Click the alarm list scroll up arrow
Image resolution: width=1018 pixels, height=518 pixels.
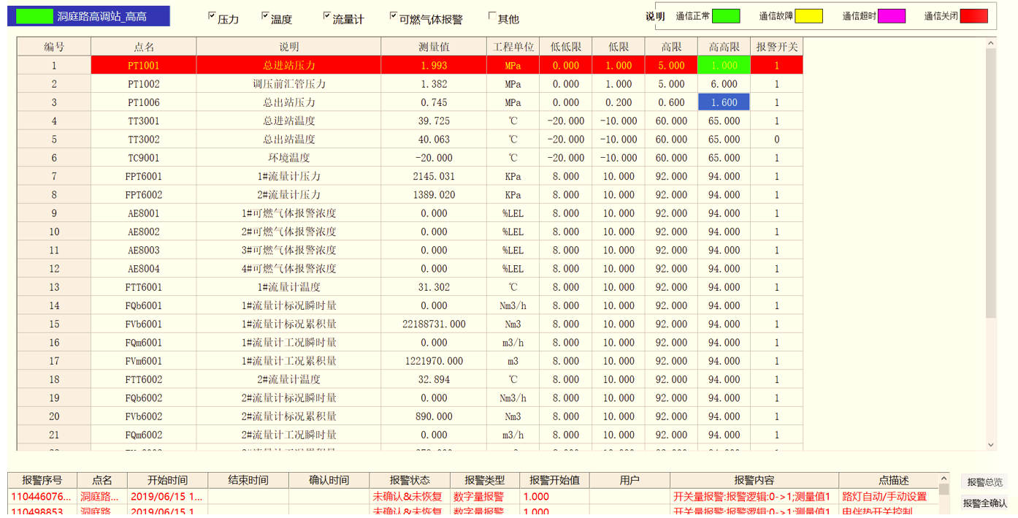(944, 479)
